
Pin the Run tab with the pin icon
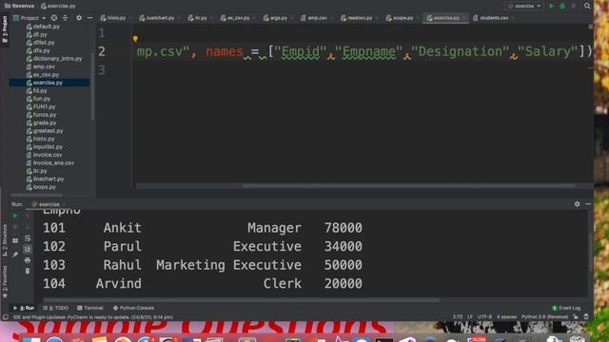[15, 255]
